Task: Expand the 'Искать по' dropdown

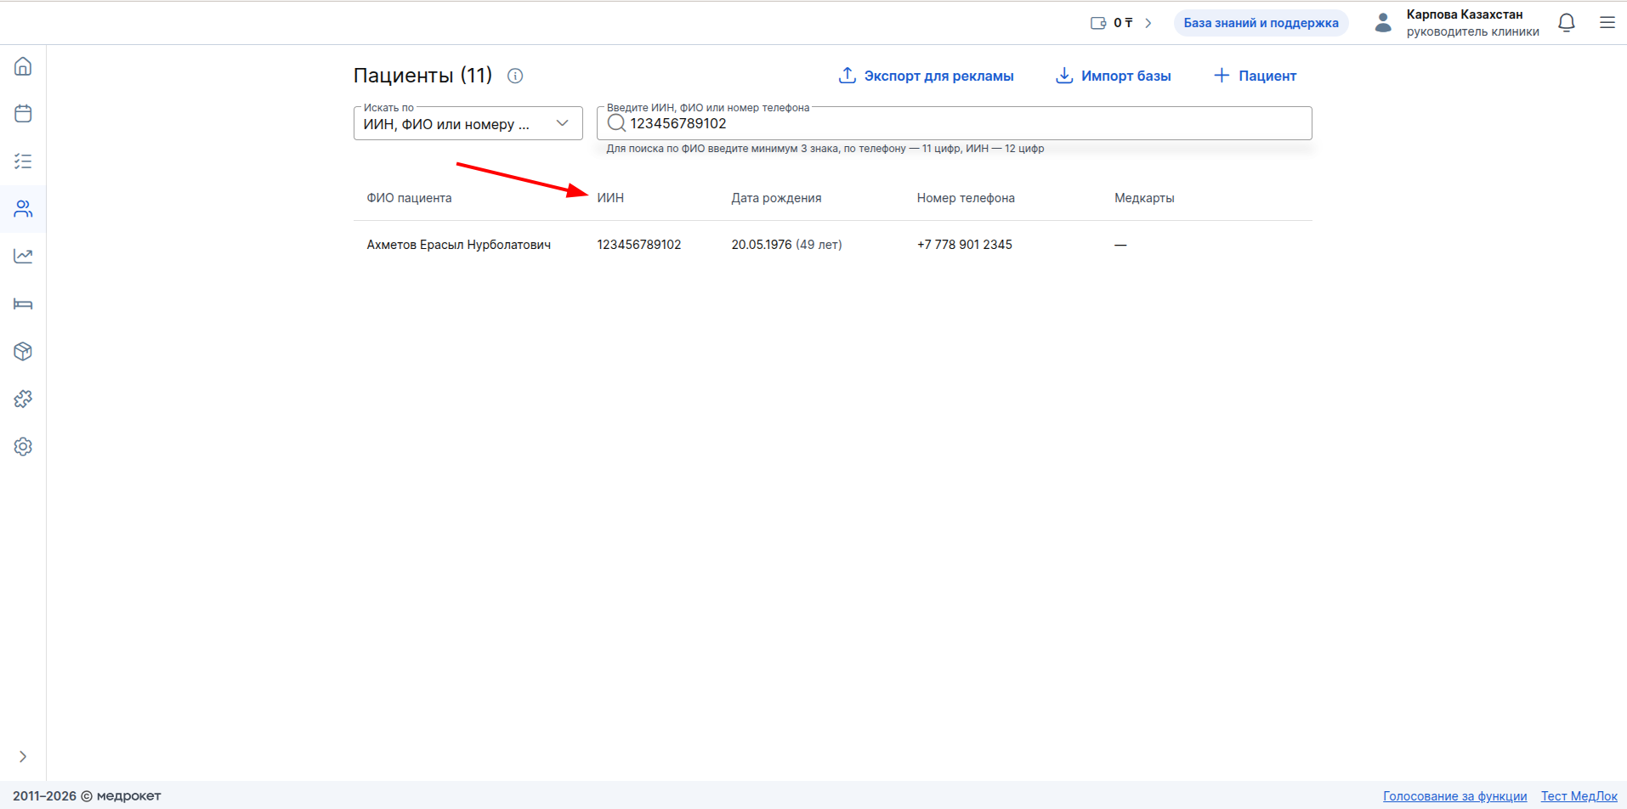Action: pos(468,123)
